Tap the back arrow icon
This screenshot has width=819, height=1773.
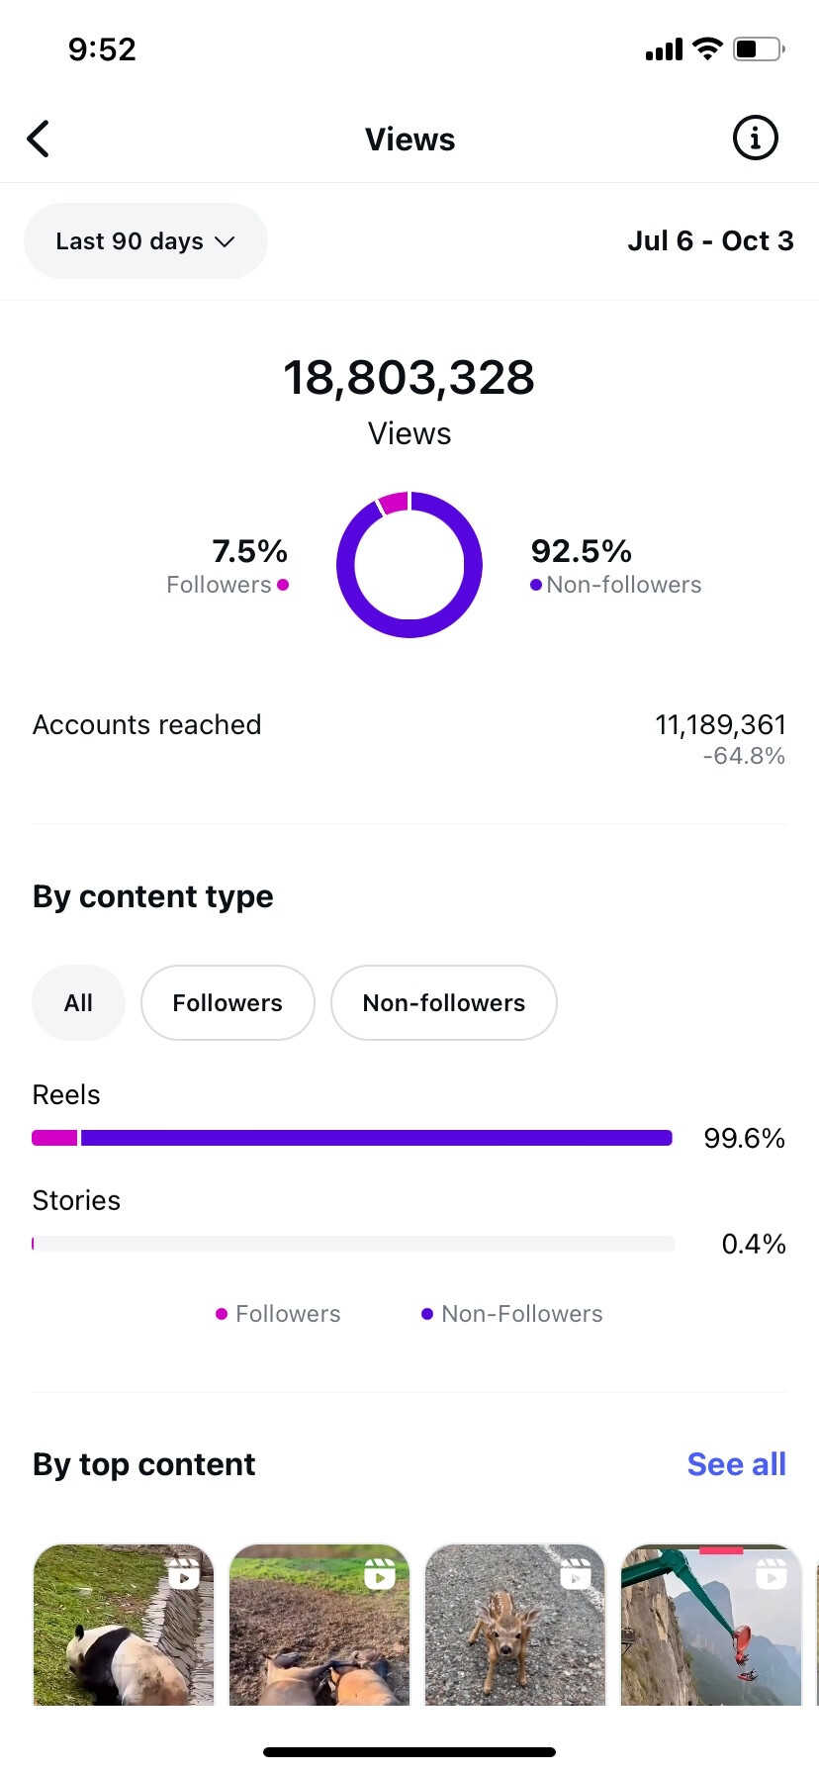point(39,140)
